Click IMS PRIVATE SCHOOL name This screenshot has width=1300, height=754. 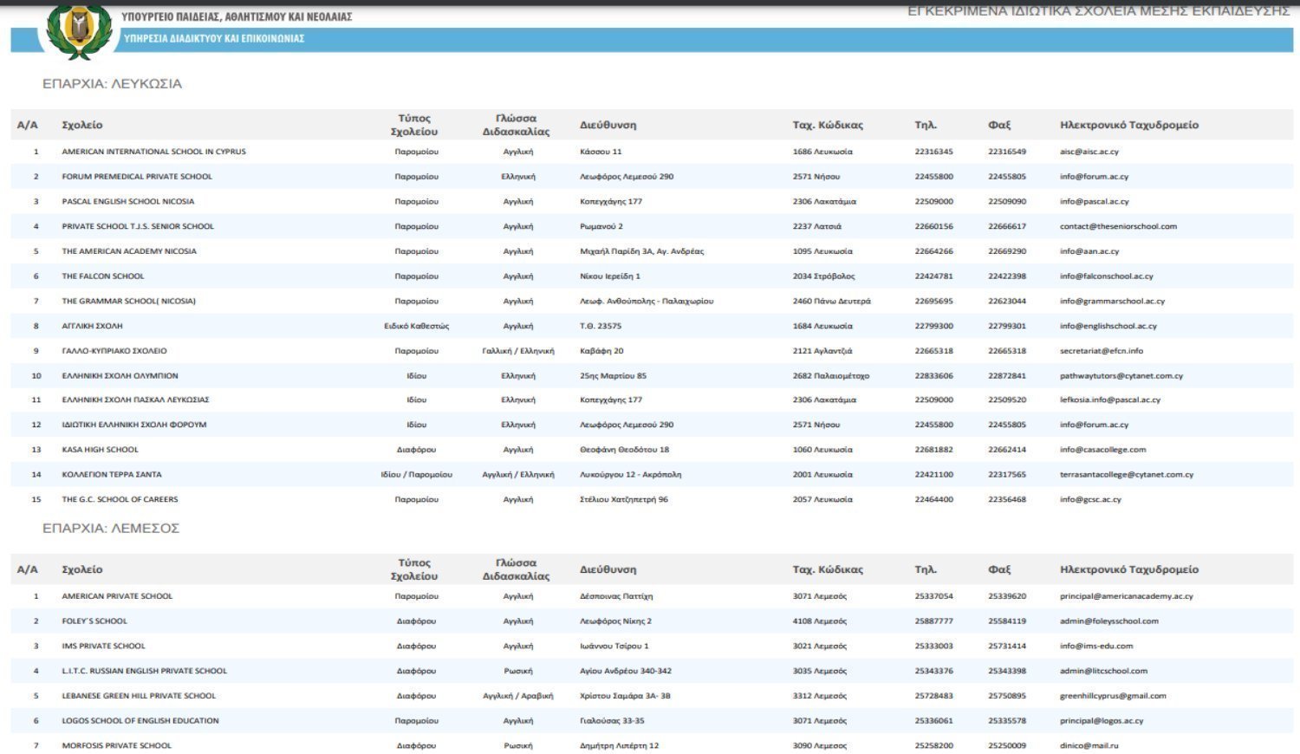point(103,647)
